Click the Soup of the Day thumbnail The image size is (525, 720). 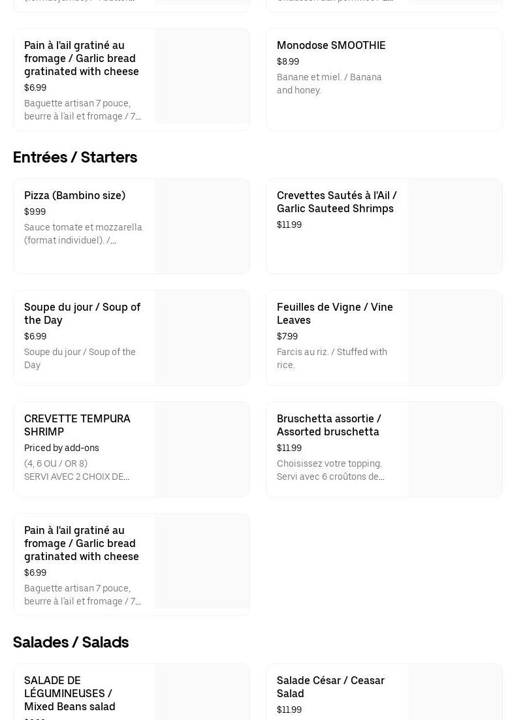tap(202, 338)
